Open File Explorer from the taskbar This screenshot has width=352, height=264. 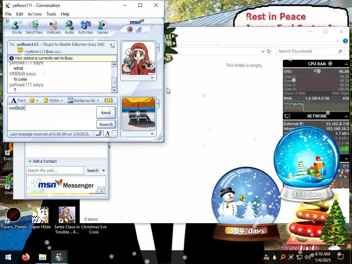42,257
